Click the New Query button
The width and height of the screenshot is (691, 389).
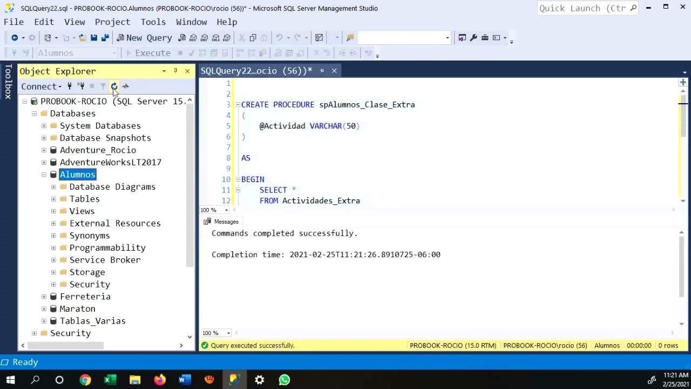coord(144,38)
